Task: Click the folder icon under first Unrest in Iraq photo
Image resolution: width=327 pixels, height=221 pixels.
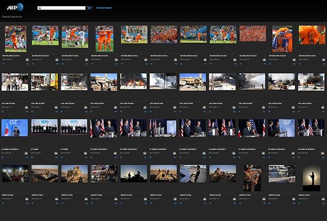Action: coord(27,202)
